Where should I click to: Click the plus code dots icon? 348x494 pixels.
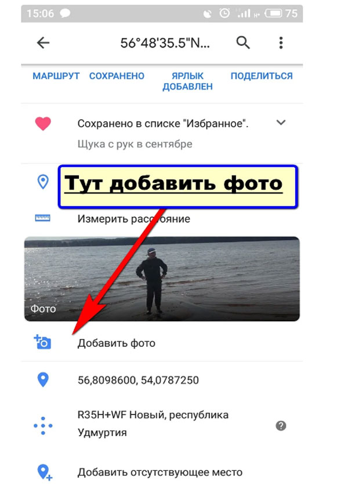[43, 425]
